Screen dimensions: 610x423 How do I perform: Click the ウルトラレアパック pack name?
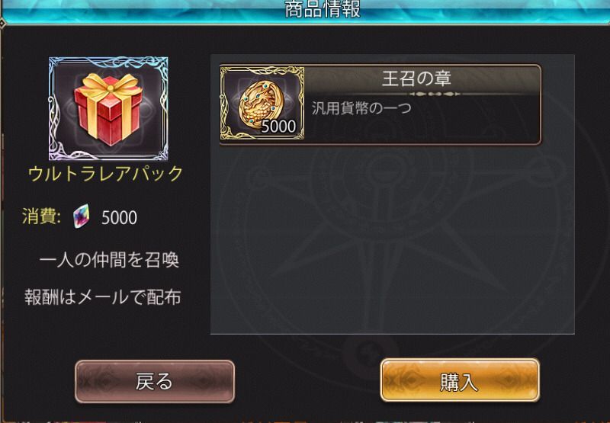[105, 174]
